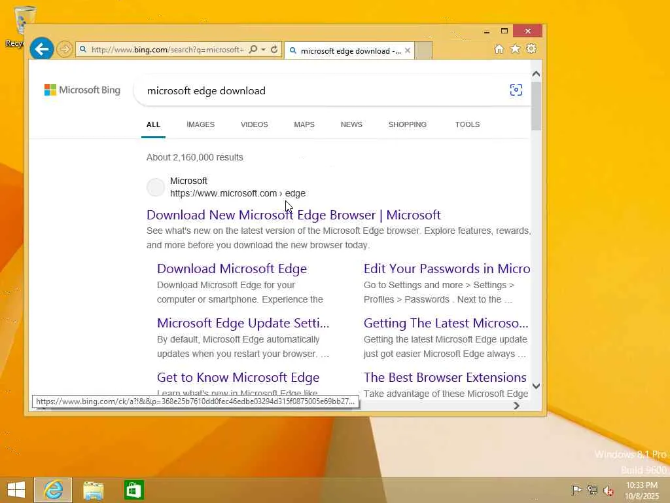Click the horizontal scrollbar right arrow
The height and width of the screenshot is (503, 670).
[516, 405]
